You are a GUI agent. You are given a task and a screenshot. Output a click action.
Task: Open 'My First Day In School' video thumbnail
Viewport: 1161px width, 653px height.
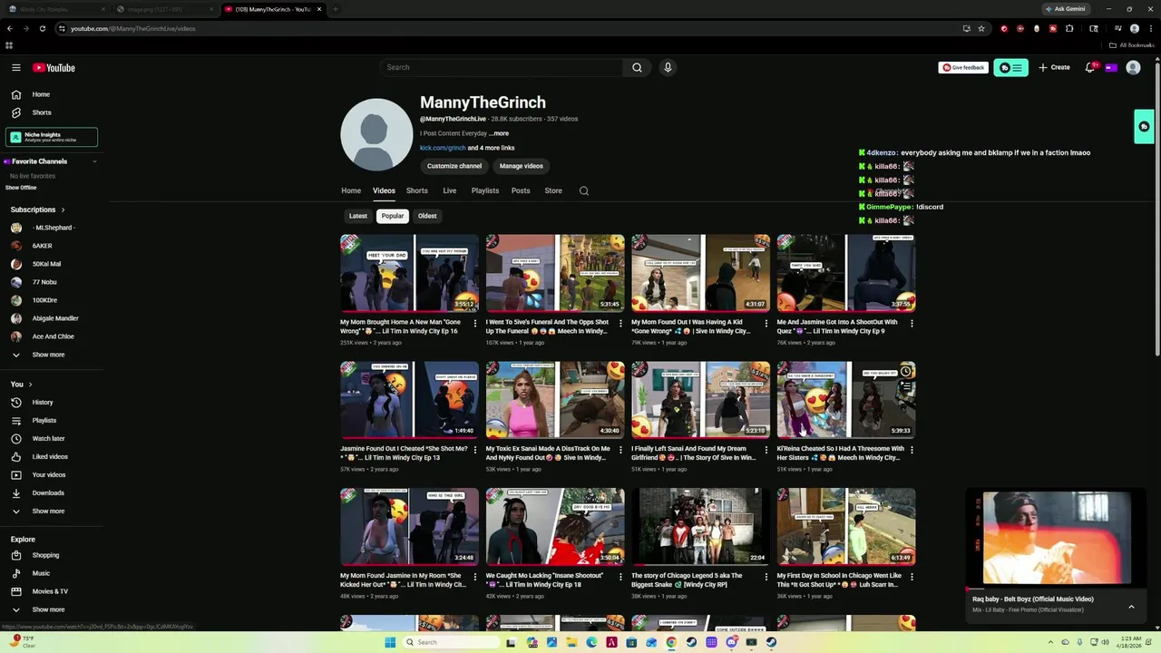point(846,527)
